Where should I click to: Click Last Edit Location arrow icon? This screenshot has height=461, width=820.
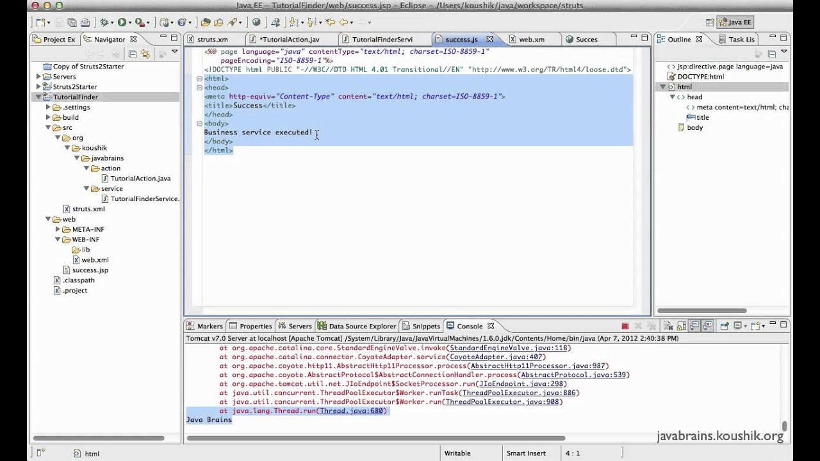click(330, 22)
